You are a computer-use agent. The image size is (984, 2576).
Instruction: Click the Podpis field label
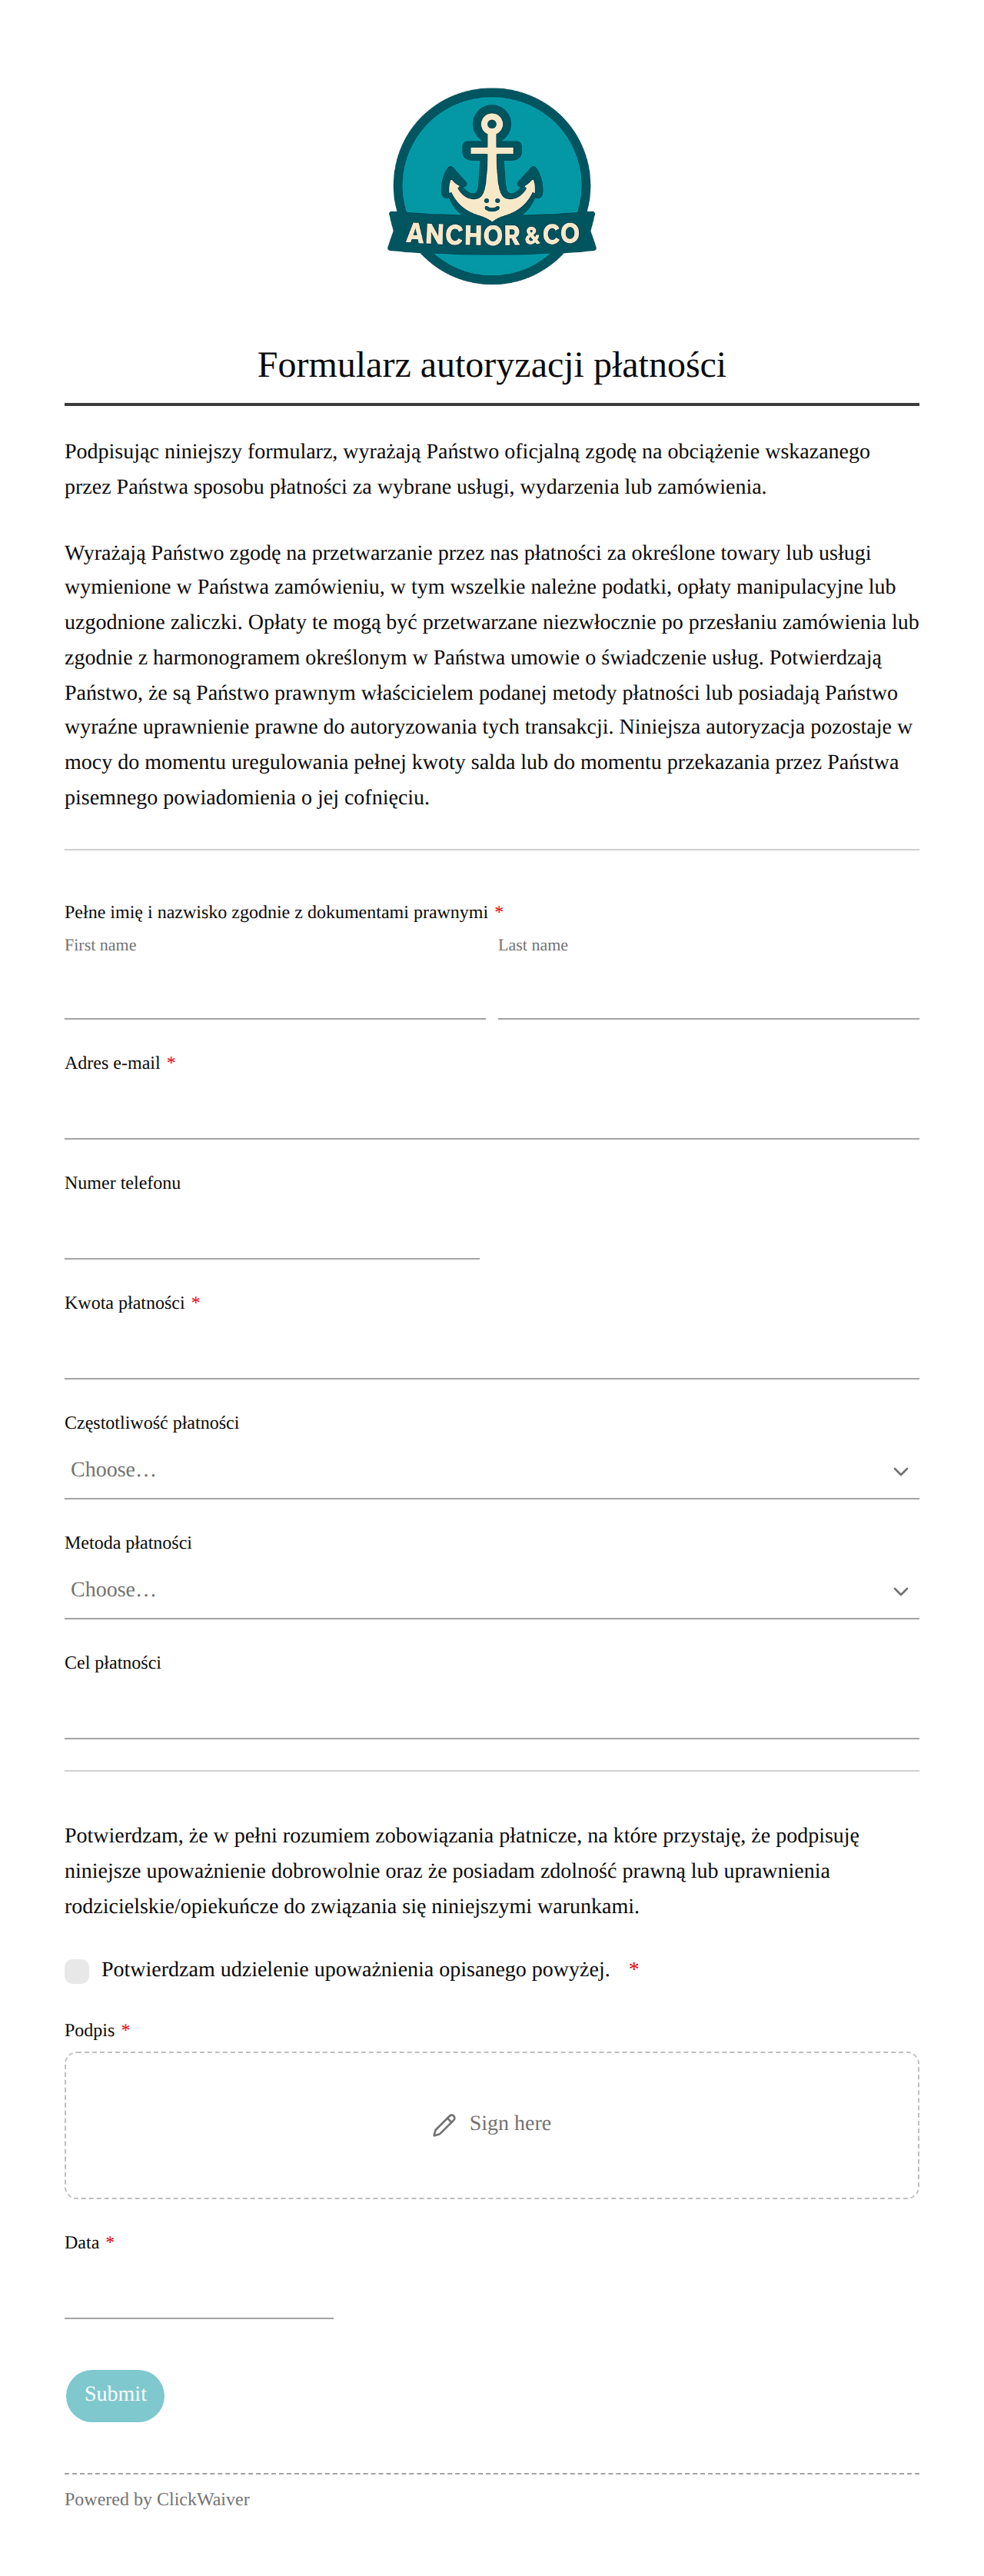tap(90, 2030)
